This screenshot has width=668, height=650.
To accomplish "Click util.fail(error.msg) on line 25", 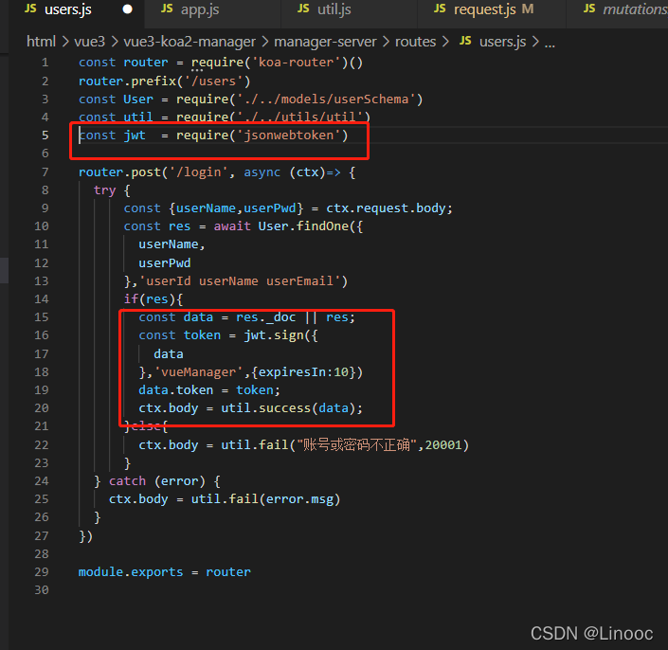I will [266, 499].
